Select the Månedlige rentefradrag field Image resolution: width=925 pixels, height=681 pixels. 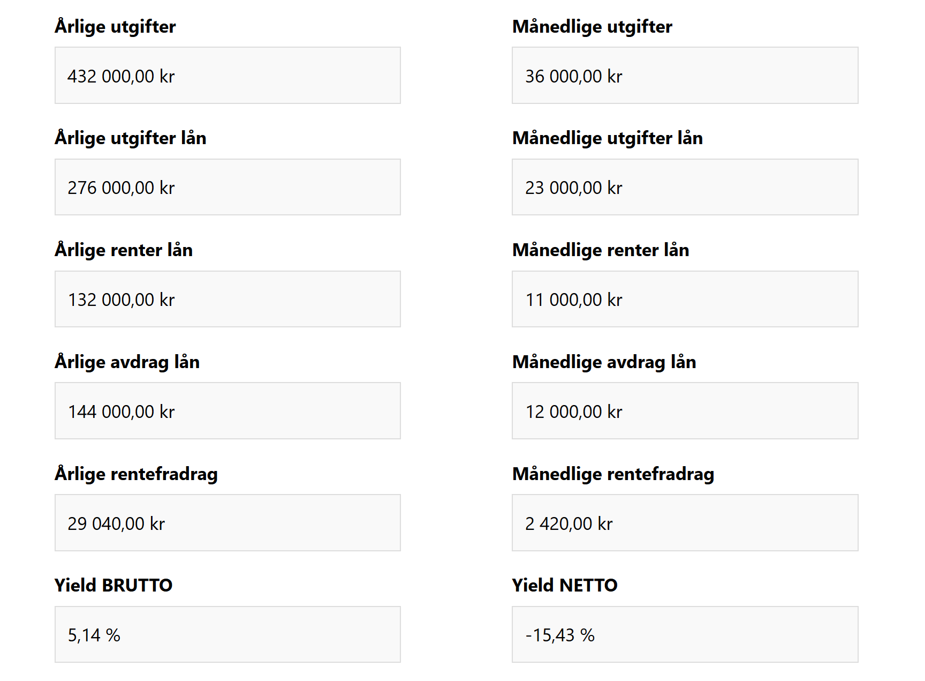pos(685,523)
